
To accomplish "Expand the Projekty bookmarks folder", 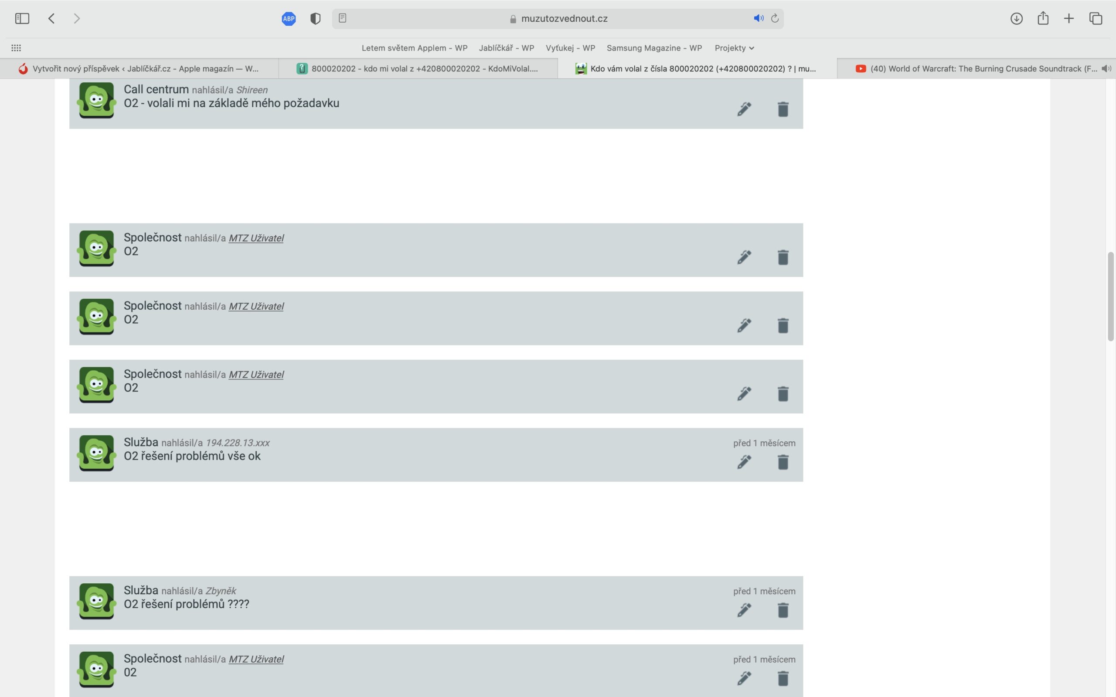I will (x=734, y=48).
